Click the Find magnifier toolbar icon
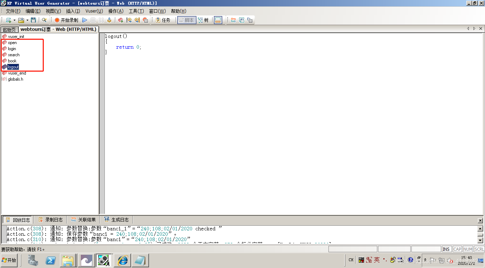 pos(45,20)
